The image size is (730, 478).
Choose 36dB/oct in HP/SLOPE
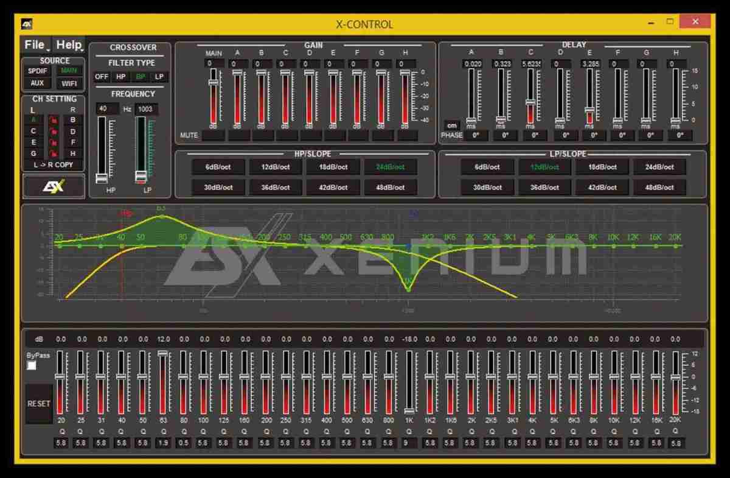276,188
